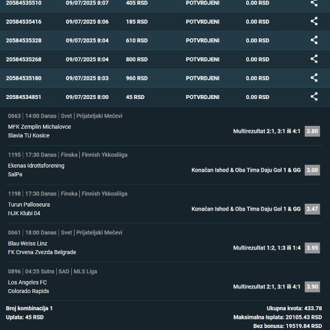Click HJK Klubi 04 team name

coord(24,213)
